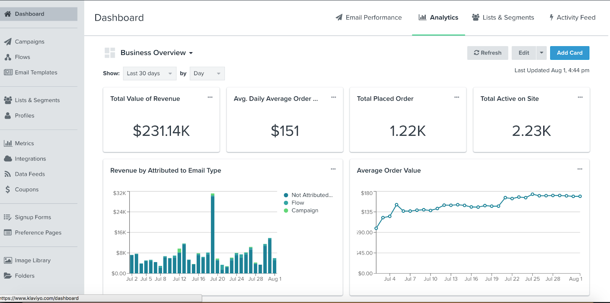The width and height of the screenshot is (610, 303).
Task: Open the Edit button's dropdown arrow
Action: 541,53
